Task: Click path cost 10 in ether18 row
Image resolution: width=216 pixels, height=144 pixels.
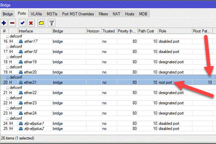Action: pyautogui.click(x=155, y=52)
